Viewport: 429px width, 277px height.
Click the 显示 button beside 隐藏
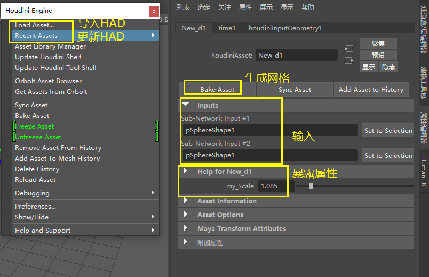(369, 67)
